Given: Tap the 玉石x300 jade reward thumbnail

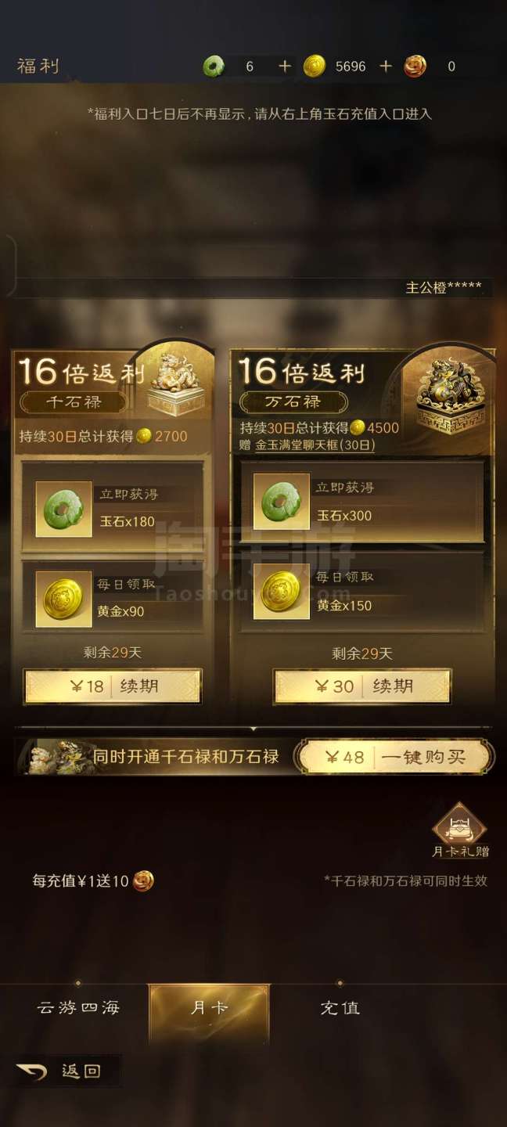Looking at the screenshot, I should pos(281,502).
